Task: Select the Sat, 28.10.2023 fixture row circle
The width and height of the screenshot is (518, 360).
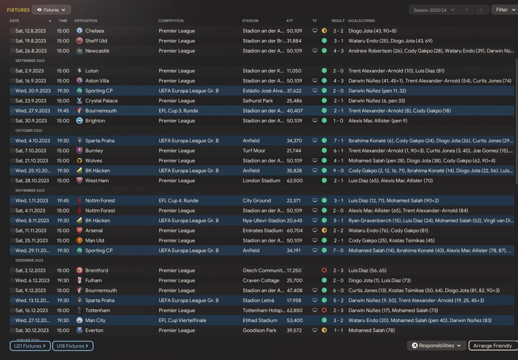Action: click(12, 181)
